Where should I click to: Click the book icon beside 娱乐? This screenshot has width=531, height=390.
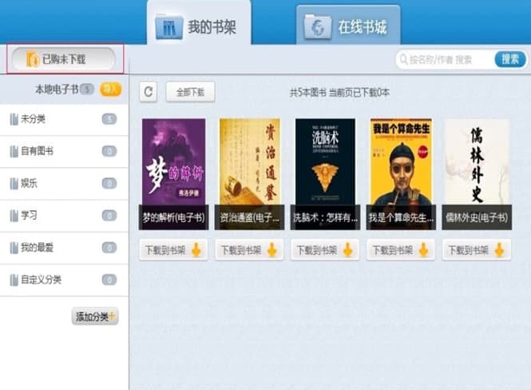click(14, 184)
